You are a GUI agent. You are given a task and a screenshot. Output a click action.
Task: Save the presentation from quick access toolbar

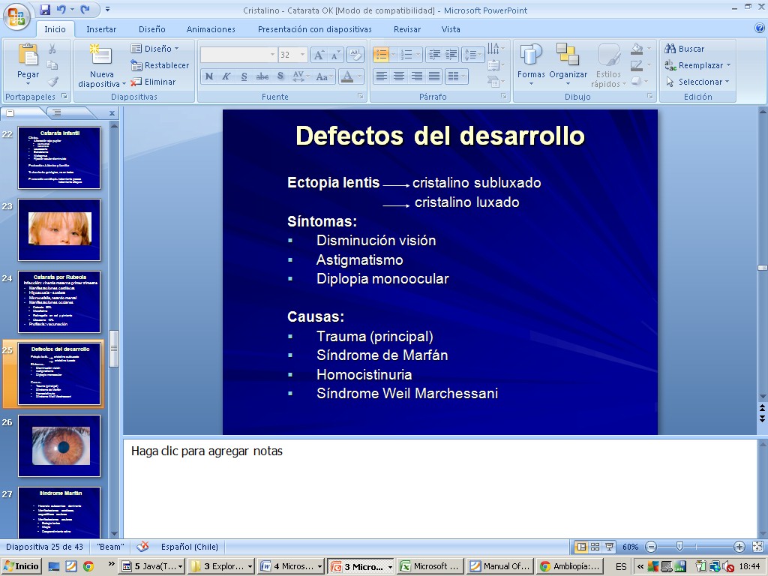tap(45, 10)
